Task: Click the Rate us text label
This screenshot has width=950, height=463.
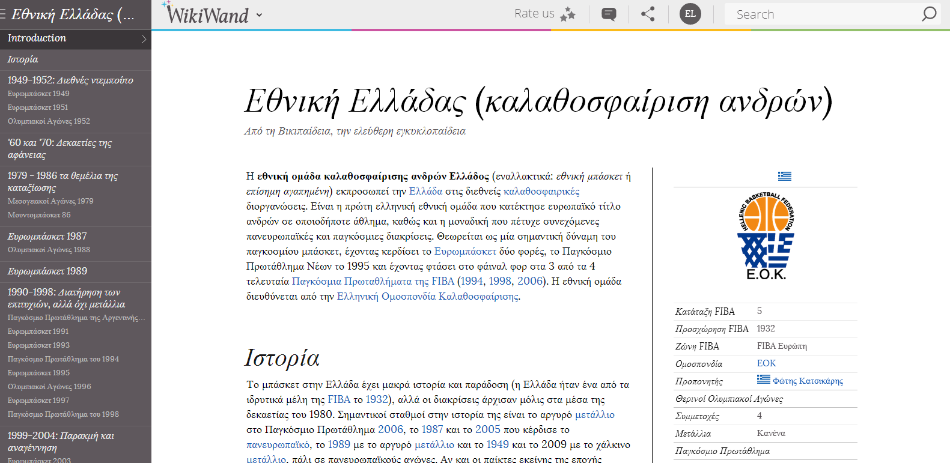Action: coord(534,14)
